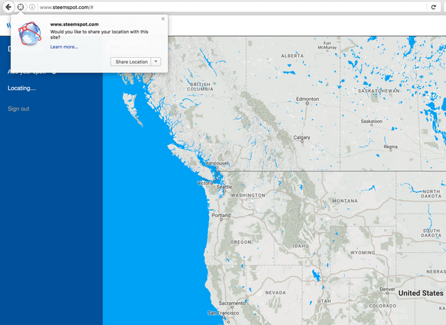Click the geolocation permission icon in address bar
446x325 pixels.
coord(20,7)
